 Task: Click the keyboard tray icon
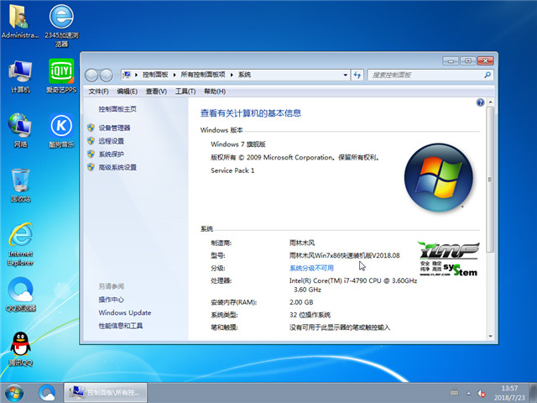click(x=455, y=392)
